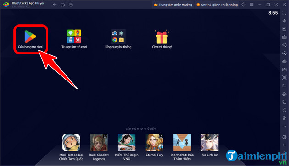Click the rotate screen icon

coord(284,110)
